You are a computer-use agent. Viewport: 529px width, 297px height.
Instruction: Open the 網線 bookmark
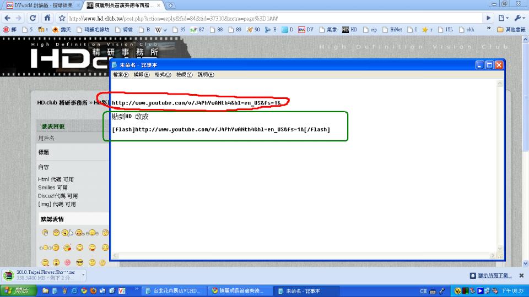pyautogui.click(x=124, y=30)
